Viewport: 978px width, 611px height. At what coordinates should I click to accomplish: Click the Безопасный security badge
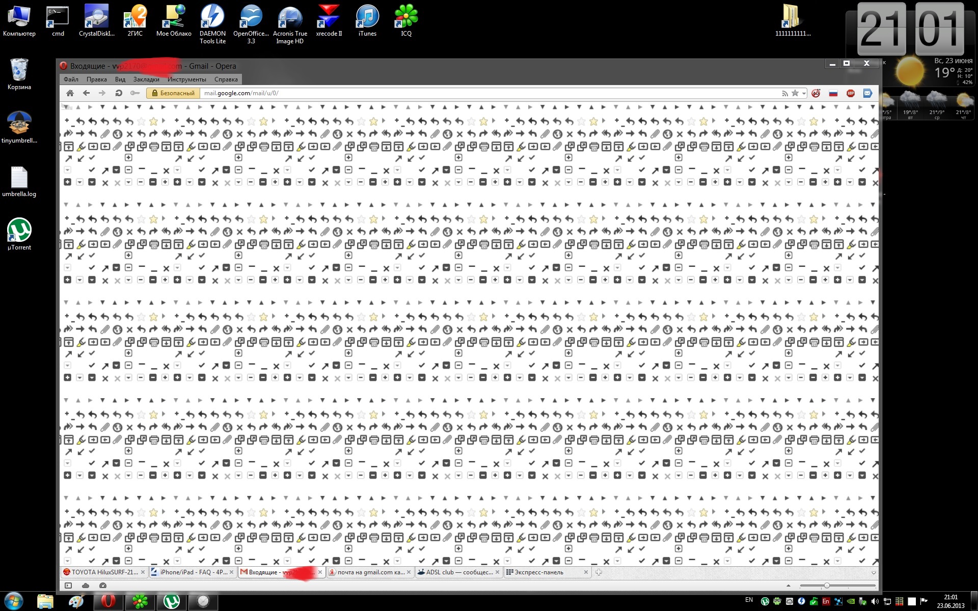click(173, 93)
